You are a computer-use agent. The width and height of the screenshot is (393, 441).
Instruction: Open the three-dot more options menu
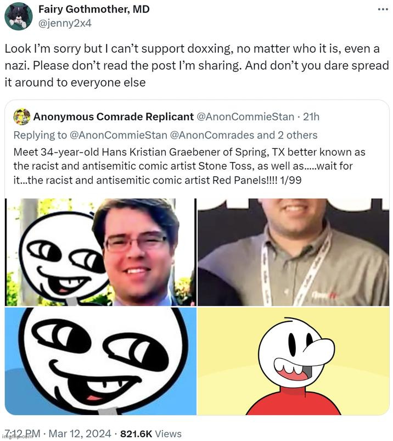pyautogui.click(x=383, y=9)
